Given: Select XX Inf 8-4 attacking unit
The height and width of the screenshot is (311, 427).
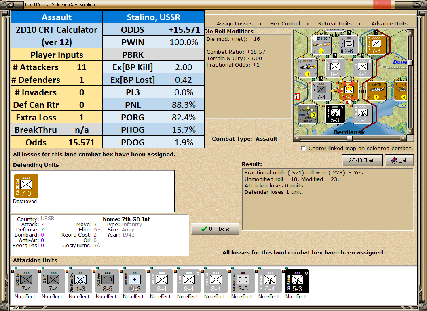Looking at the screenshot, I should [161, 282].
